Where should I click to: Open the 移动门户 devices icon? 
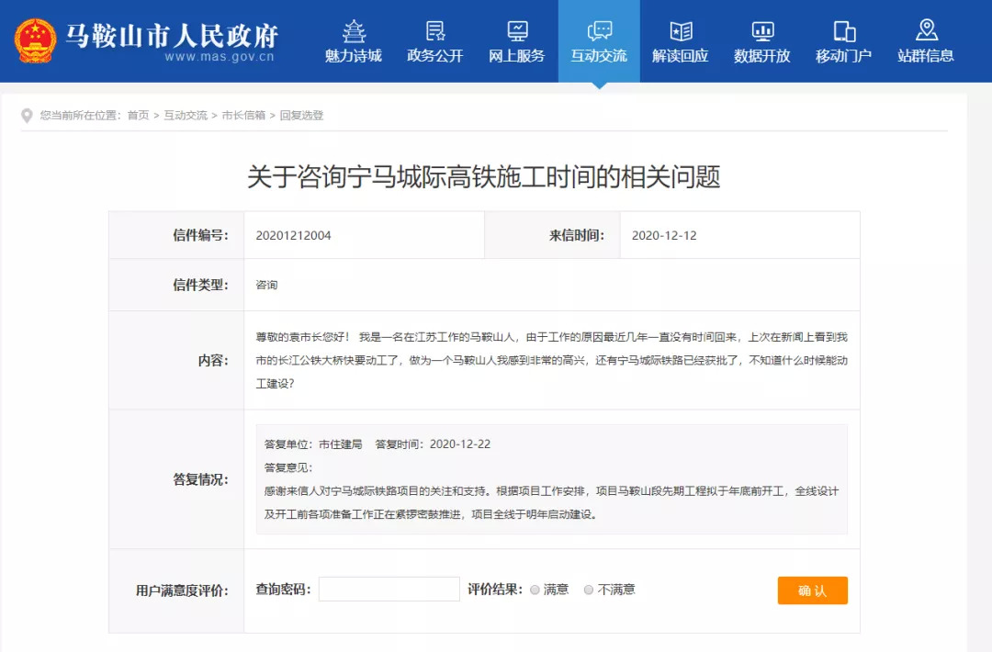point(844,31)
